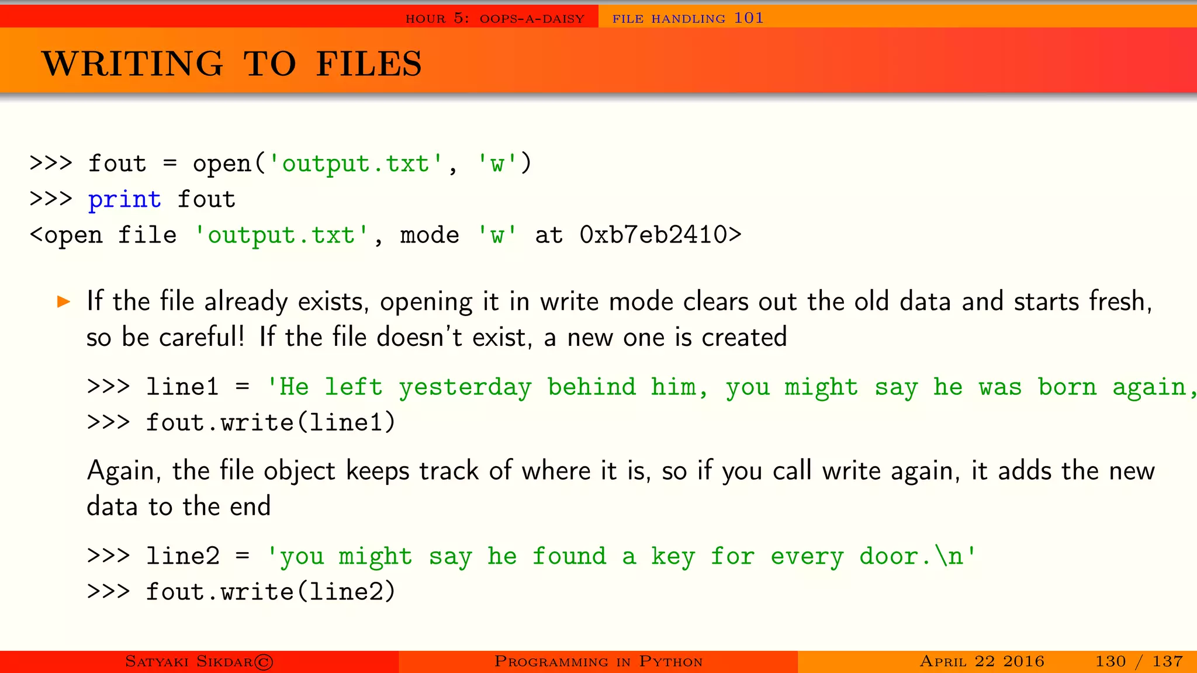Click the 'print fout' code line
Viewport: 1197px width, 673px height.
[133, 199]
